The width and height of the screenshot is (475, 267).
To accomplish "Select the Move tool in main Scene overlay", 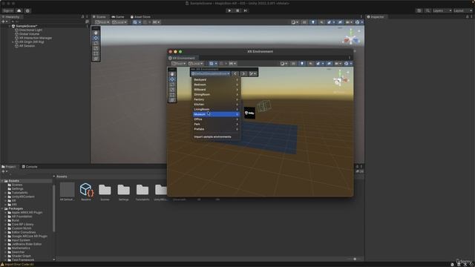I will click(96, 38).
